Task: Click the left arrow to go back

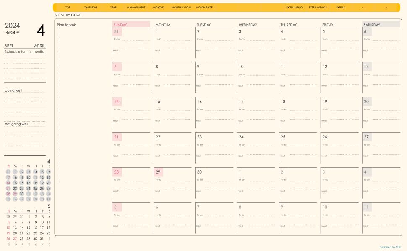Action: coord(363,8)
